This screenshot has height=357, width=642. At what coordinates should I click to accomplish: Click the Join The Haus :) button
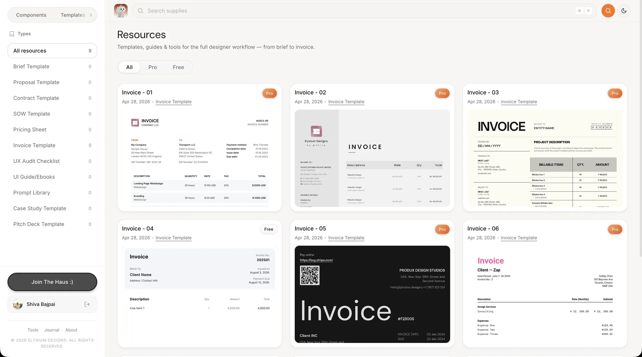[x=52, y=282]
